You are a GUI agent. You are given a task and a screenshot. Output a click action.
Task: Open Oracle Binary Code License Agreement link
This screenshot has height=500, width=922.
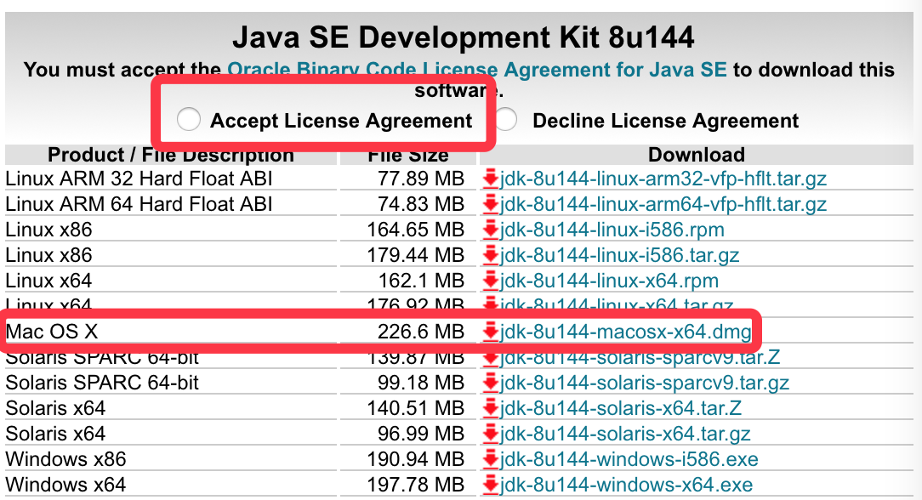tap(477, 70)
